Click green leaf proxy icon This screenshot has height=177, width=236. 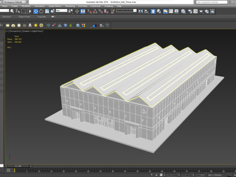pos(71,26)
